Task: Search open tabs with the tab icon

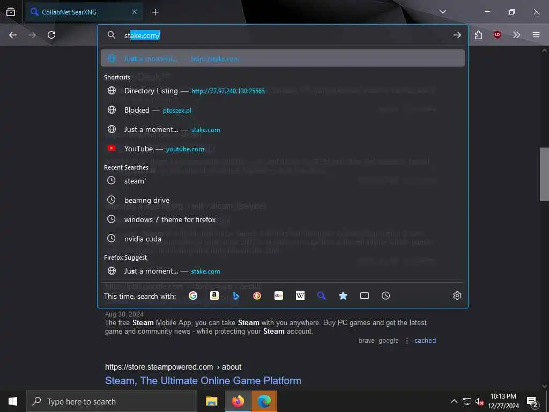Action: [364, 296]
